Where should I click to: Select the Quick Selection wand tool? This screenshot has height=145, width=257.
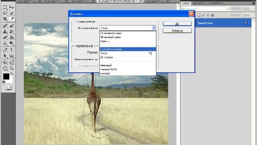[x=12, y=13]
